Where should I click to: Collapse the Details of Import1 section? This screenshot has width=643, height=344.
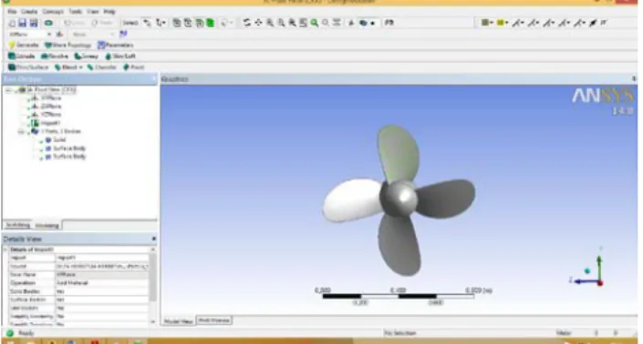[5, 249]
